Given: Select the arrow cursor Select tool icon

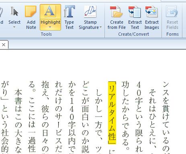Looking at the screenshot, I should tap(14, 12).
